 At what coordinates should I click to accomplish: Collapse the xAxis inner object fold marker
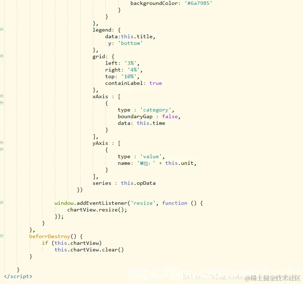coord(1,102)
